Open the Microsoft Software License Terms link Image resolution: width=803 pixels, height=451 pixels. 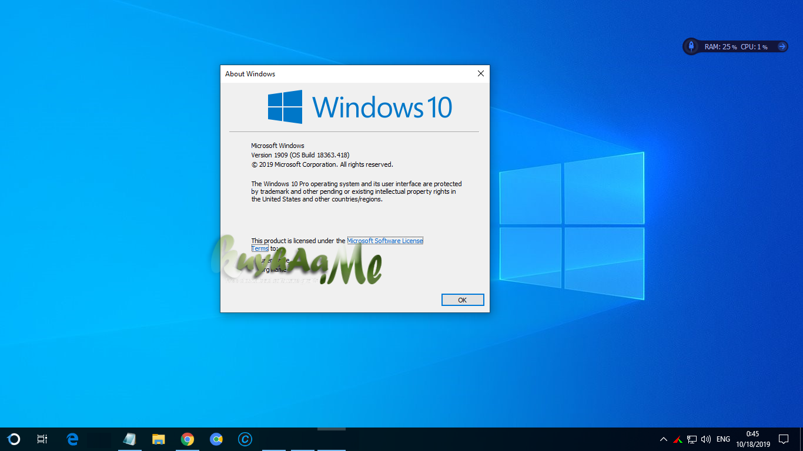click(x=385, y=240)
